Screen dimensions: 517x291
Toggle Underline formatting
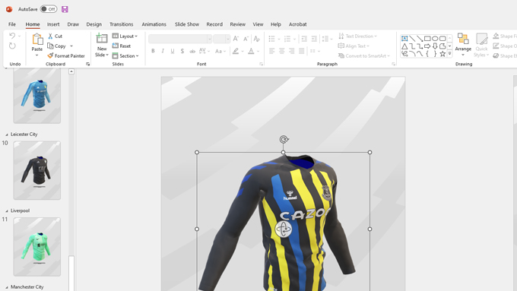(x=173, y=51)
